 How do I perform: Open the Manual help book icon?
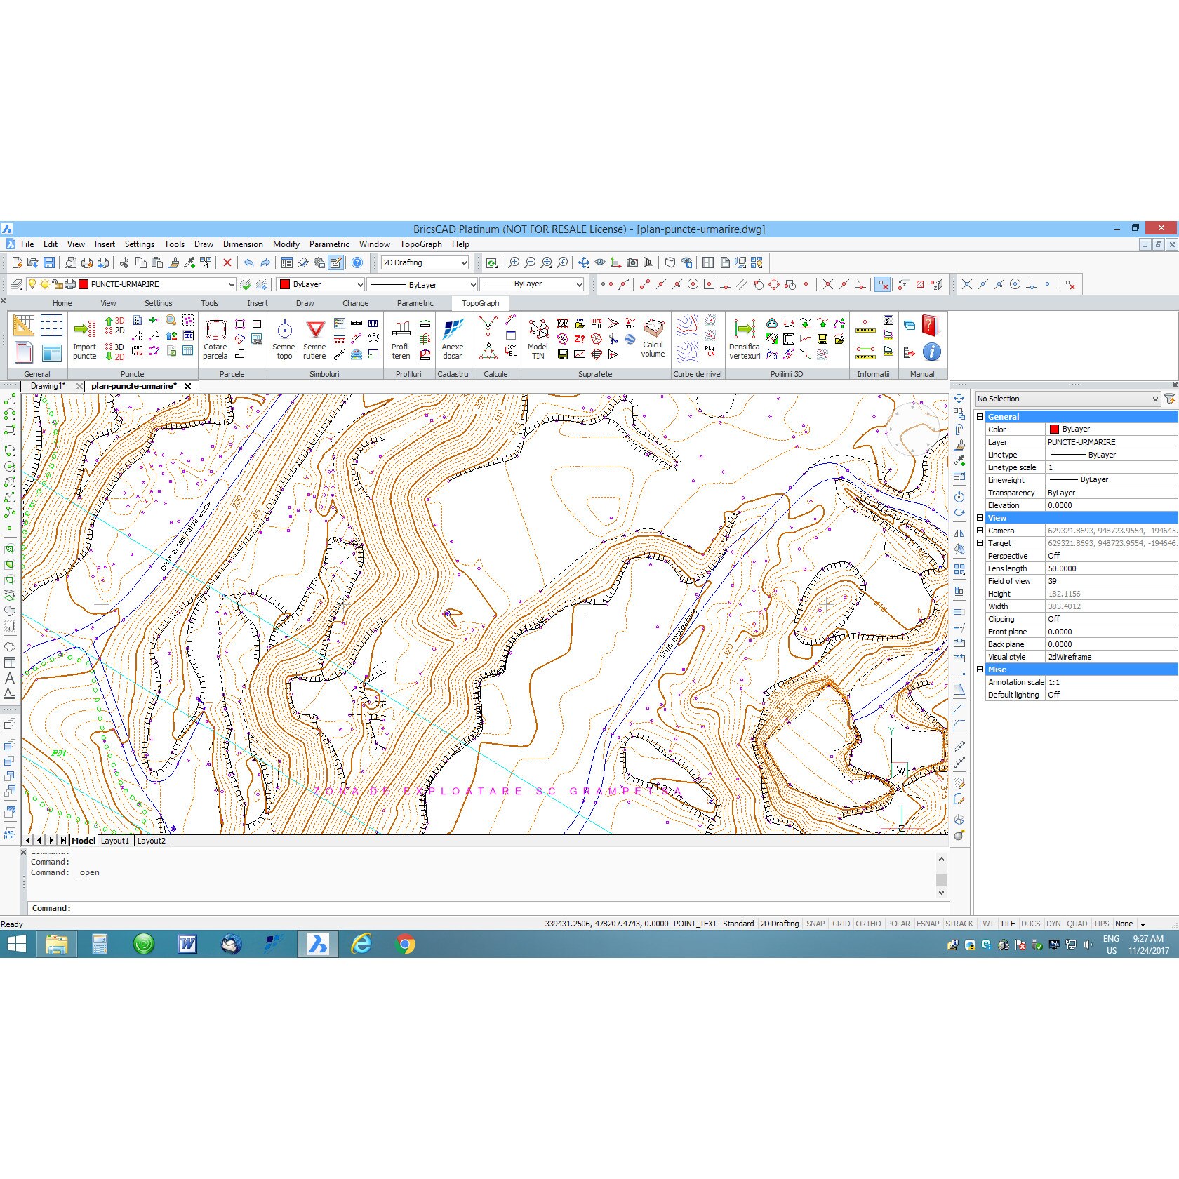[x=931, y=326]
